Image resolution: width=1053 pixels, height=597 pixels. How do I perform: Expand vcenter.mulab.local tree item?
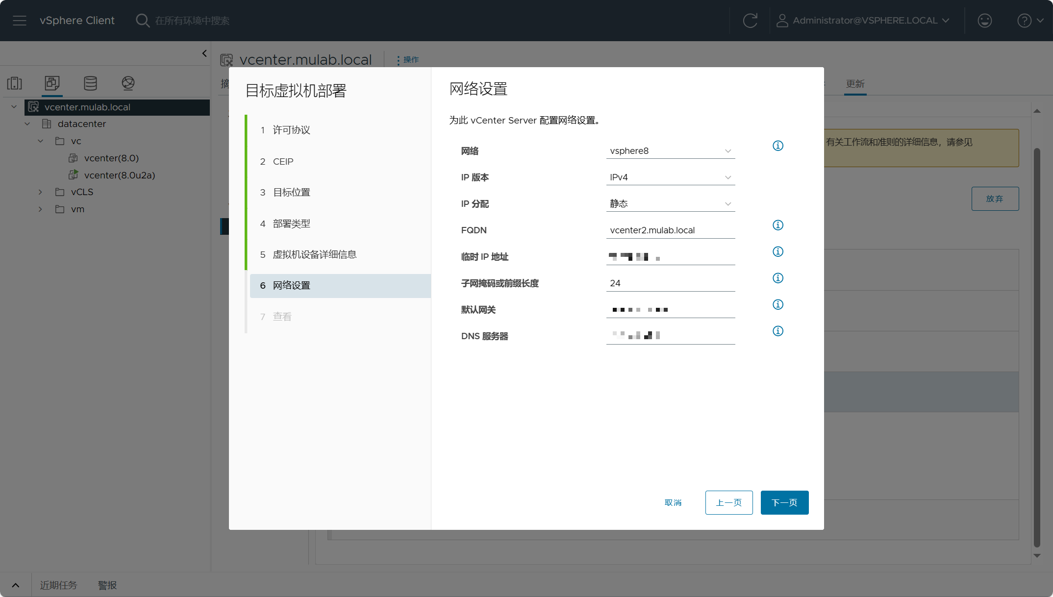coord(15,106)
